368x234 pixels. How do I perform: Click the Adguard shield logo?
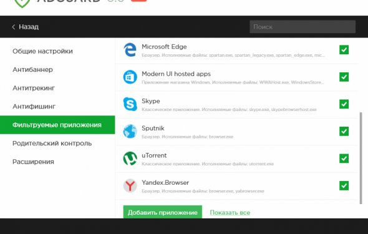22,3
